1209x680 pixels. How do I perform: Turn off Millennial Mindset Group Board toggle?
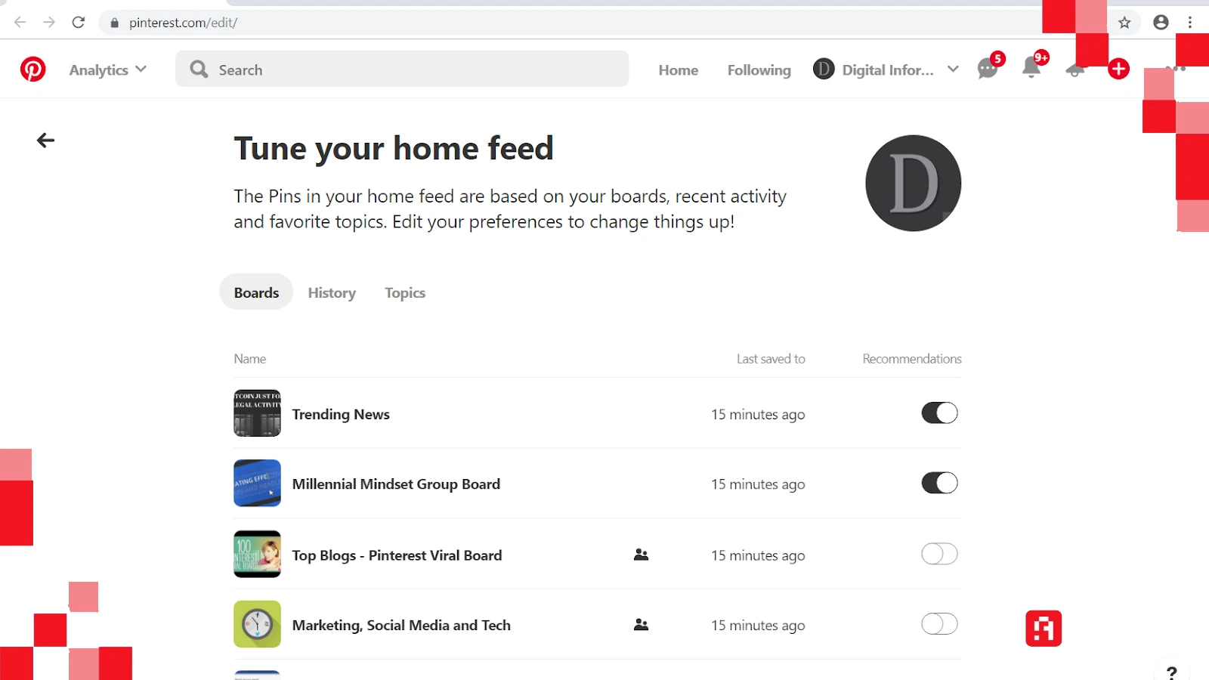[939, 484]
